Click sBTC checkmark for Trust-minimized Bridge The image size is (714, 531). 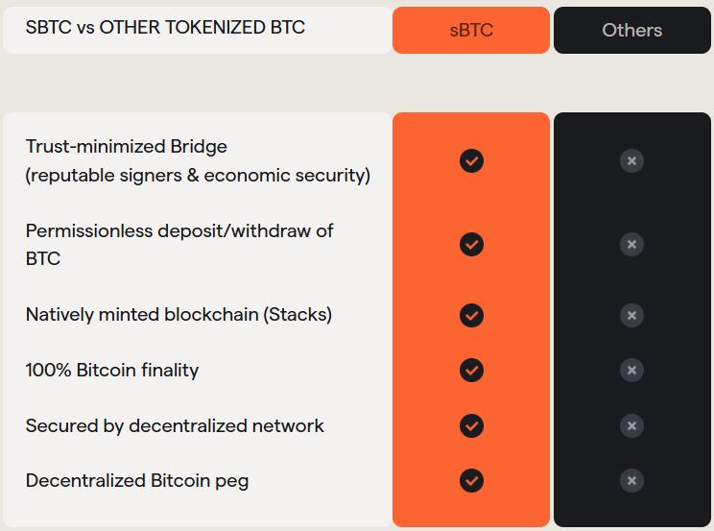click(x=471, y=161)
